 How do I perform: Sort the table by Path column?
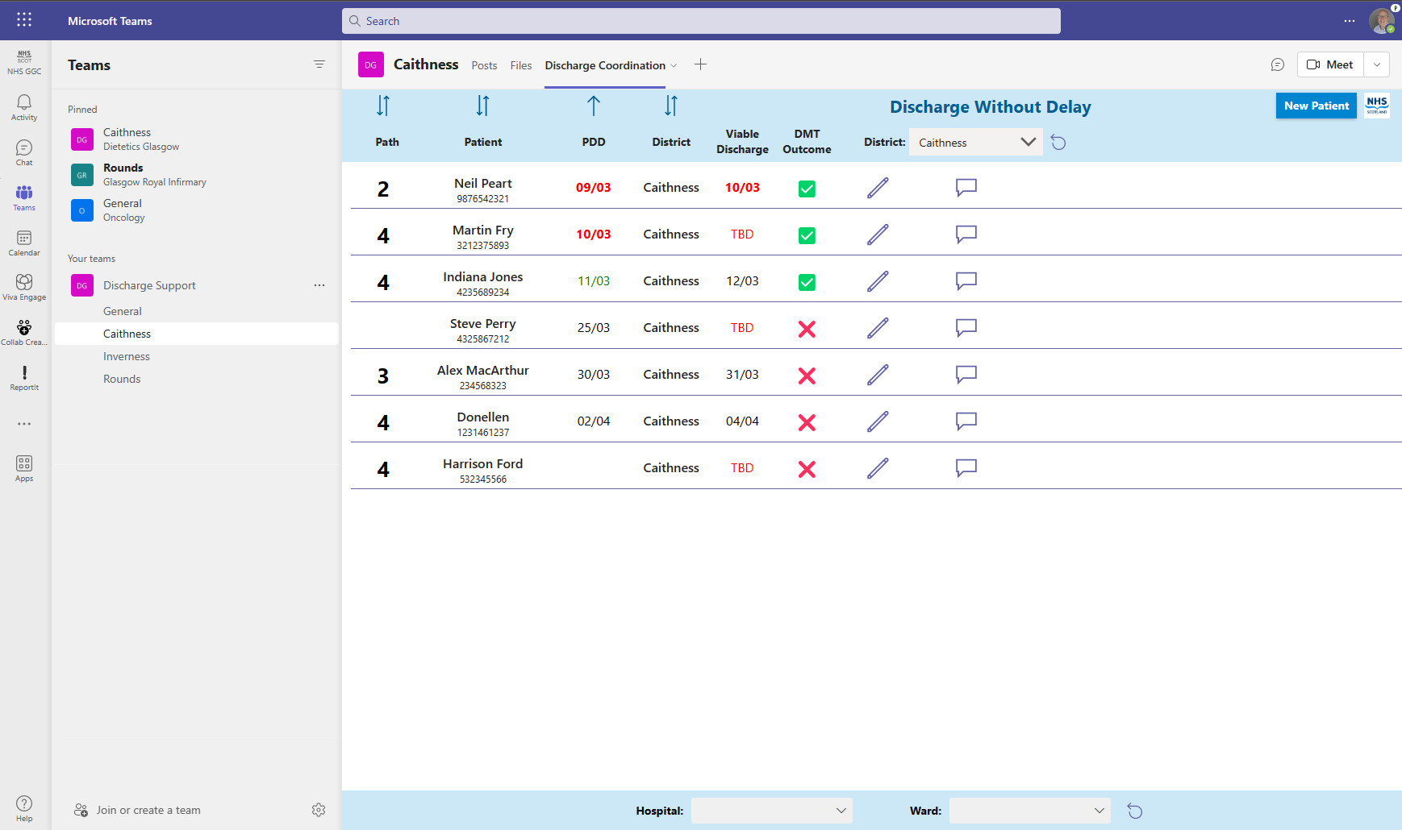click(382, 106)
